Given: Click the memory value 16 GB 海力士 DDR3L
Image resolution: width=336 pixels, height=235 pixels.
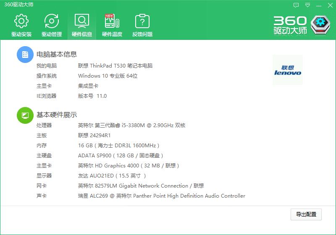Looking at the screenshot, I should coord(118,146).
